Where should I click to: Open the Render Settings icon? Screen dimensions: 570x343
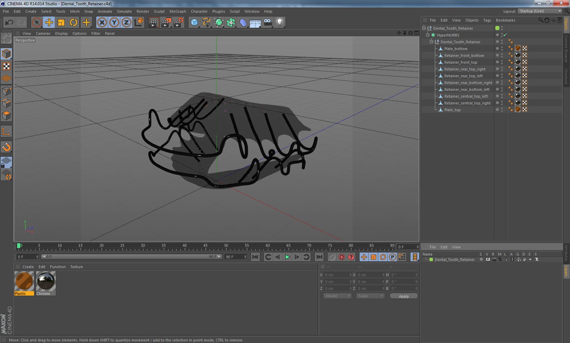[178, 22]
